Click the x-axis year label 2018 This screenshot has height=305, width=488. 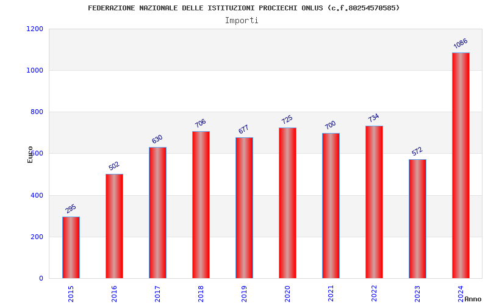(201, 294)
